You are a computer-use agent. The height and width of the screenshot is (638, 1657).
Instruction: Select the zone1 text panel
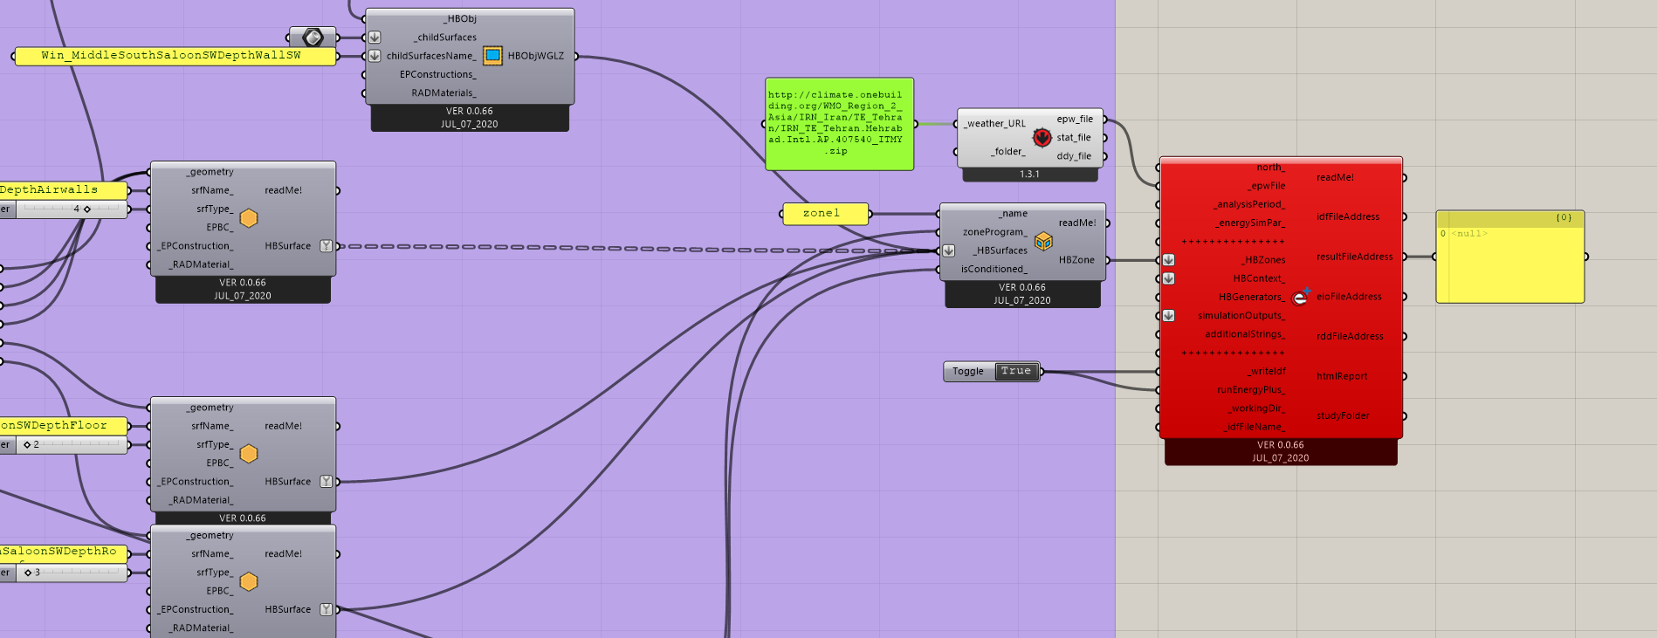tap(824, 214)
